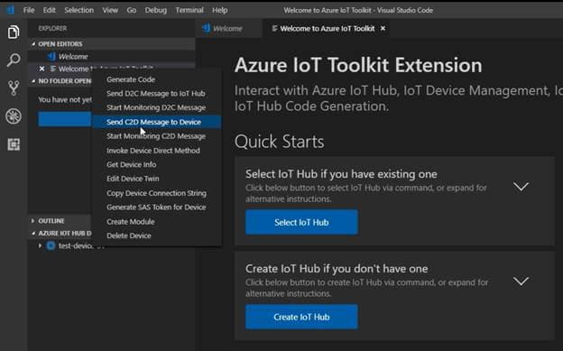Select Edit Device Twin

point(157,179)
